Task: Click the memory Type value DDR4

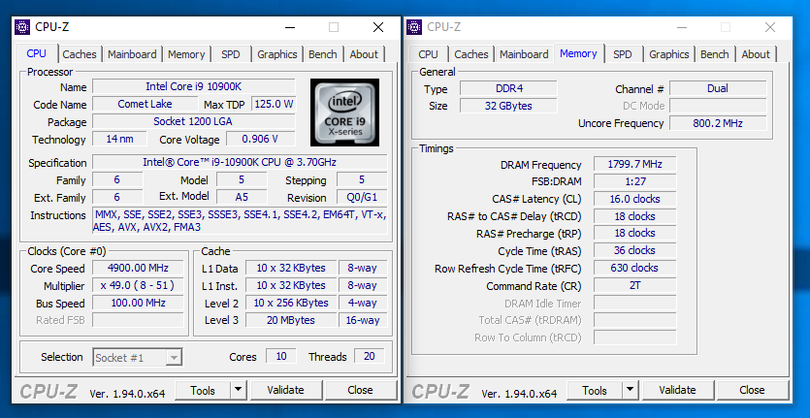Action: coord(509,88)
